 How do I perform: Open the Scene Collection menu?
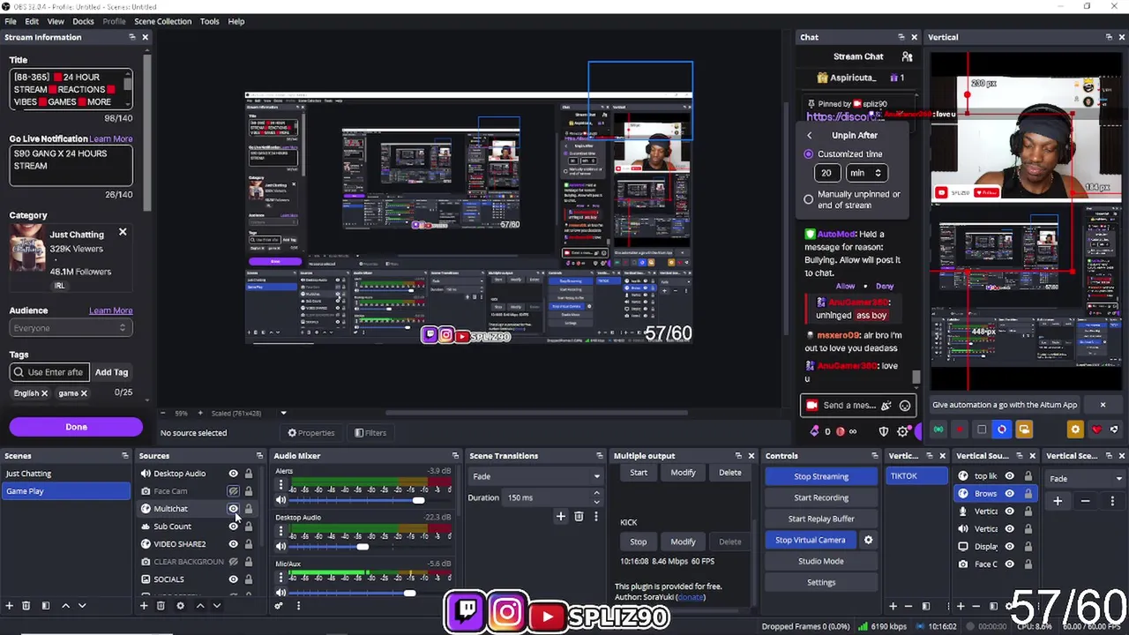point(162,21)
